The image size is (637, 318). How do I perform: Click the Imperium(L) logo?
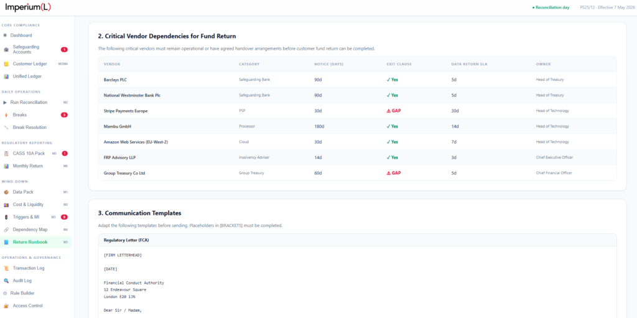point(28,7)
